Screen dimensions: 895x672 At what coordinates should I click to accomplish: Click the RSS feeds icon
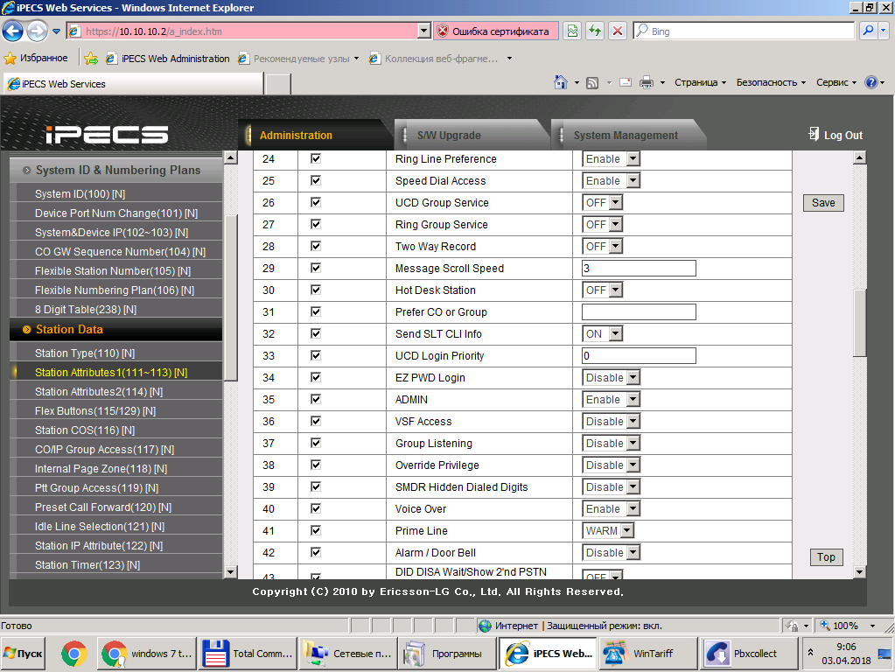pyautogui.click(x=592, y=82)
